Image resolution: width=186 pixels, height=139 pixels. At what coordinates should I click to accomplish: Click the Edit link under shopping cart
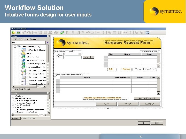click(x=111, y=69)
